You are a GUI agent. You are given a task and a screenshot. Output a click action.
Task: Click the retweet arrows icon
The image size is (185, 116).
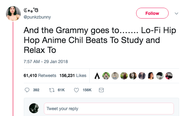(52, 90)
